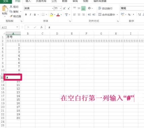This screenshot has width=144, height=128.
Task: Align text left
Action: [x=74, y=14]
